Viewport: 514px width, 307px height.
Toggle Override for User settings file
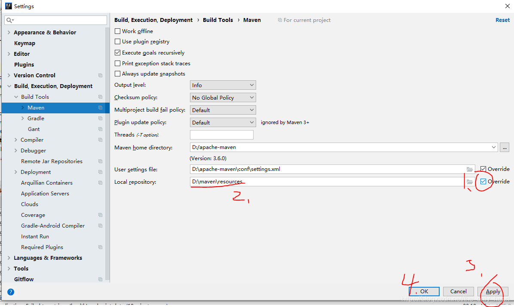tap(483, 169)
